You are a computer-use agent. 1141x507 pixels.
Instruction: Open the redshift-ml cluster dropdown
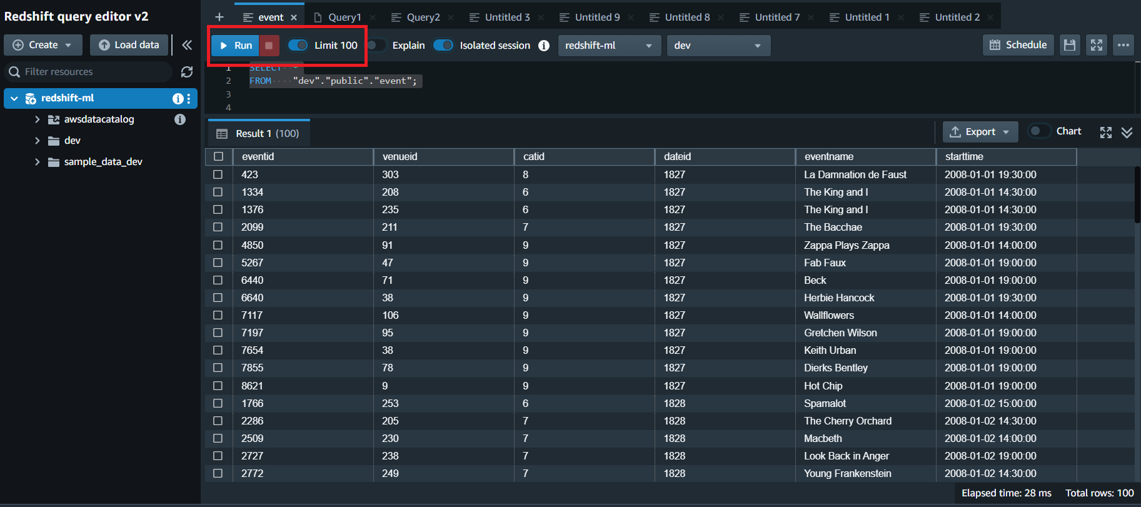610,46
